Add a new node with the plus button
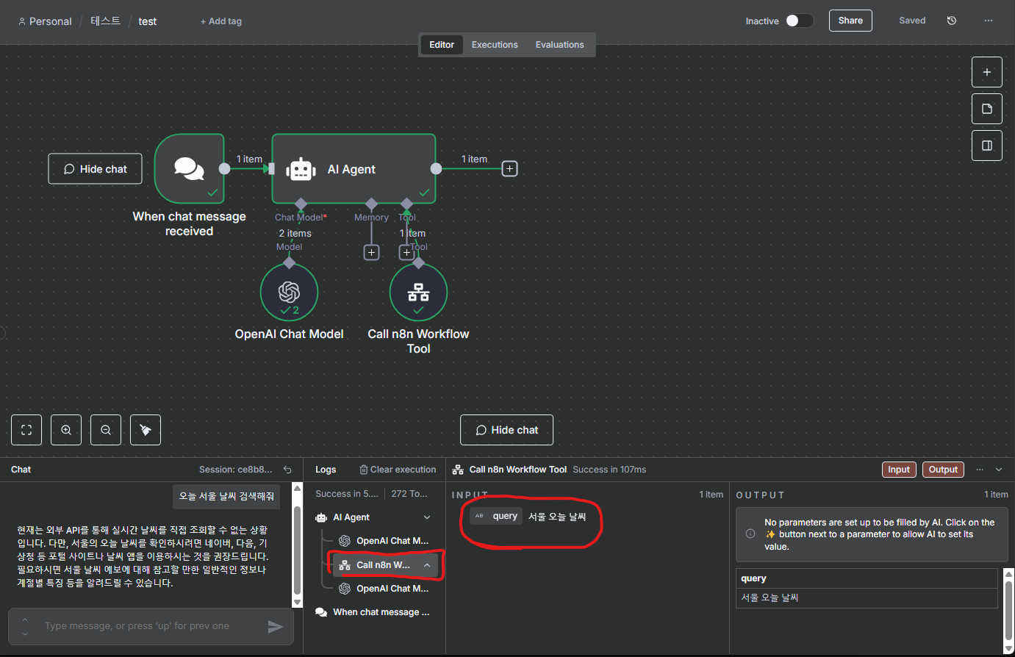The width and height of the screenshot is (1015, 657). click(987, 72)
